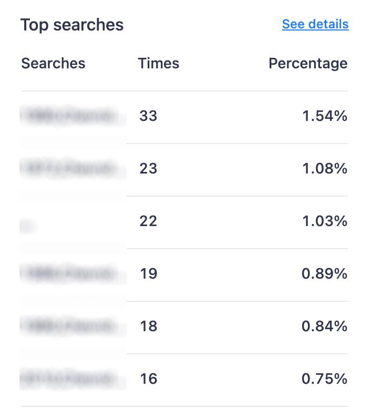
Task: Click the 23 times count
Action: pos(149,168)
